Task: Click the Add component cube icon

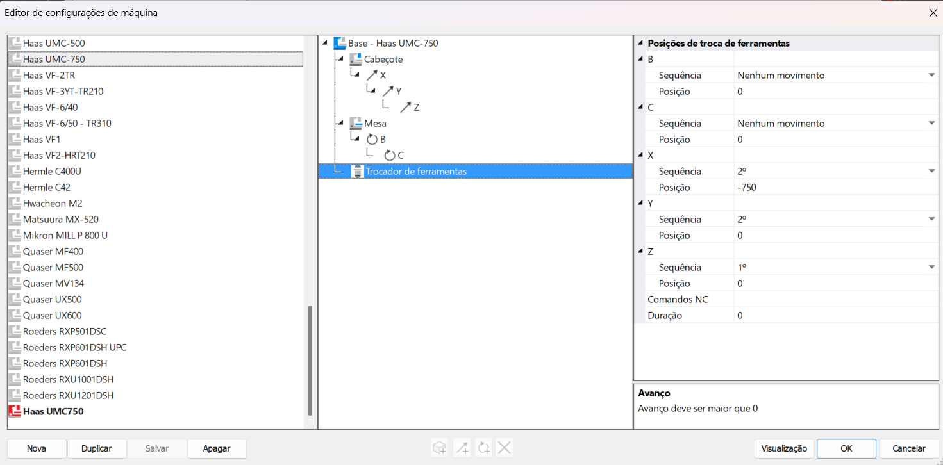Action: 440,448
